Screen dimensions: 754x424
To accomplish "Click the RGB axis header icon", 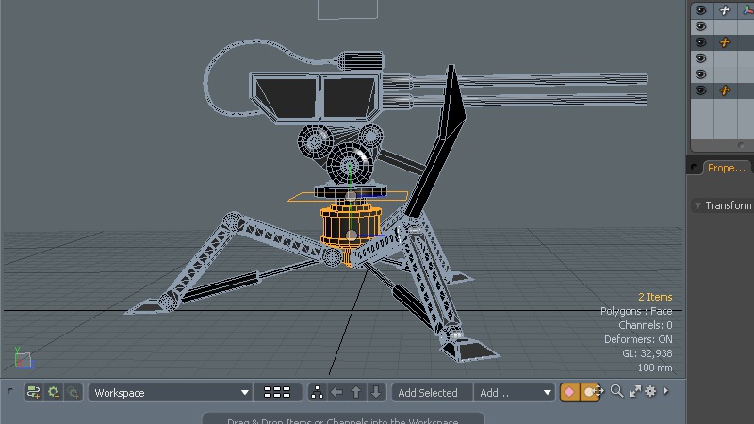I will point(748,10).
